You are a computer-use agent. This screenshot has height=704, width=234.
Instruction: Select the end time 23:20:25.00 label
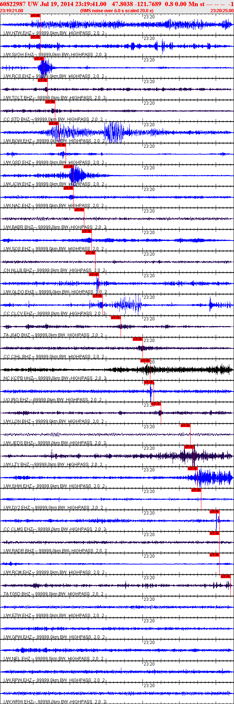click(x=222, y=11)
